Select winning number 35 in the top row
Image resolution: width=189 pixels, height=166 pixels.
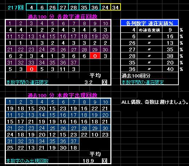(x=84, y=8)
